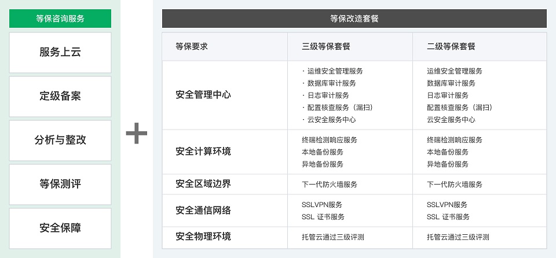Click the 分析与整改 card
The width and height of the screenshot is (556, 258).
[x=60, y=141]
